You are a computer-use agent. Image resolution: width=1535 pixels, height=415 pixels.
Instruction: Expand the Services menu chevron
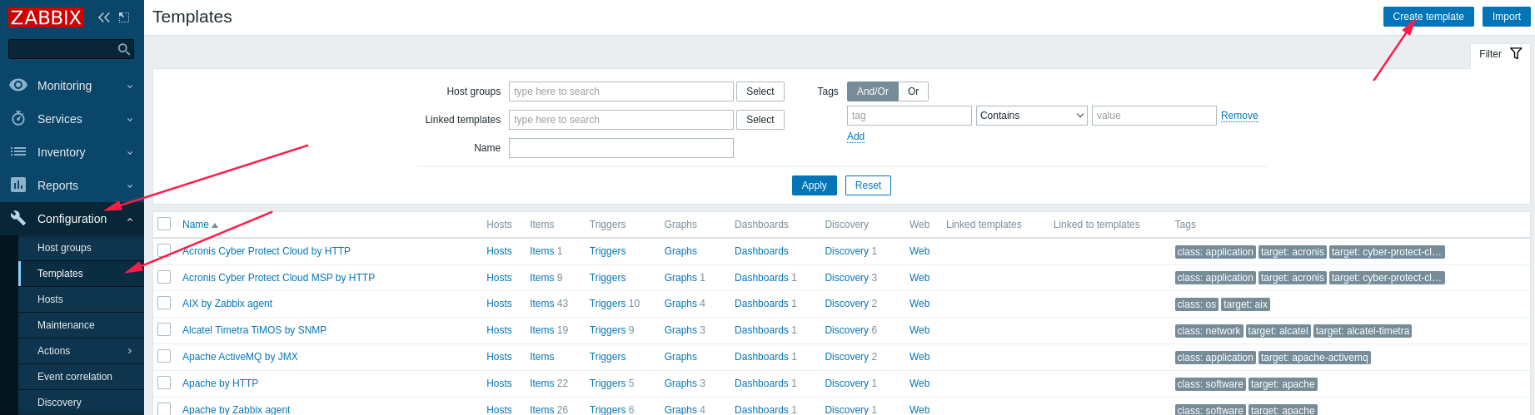130,120
